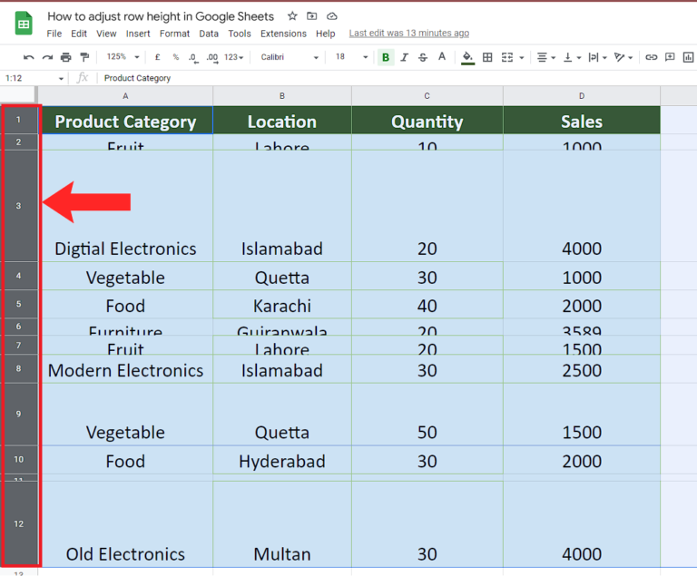Open vertical align dropdown

[572, 57]
